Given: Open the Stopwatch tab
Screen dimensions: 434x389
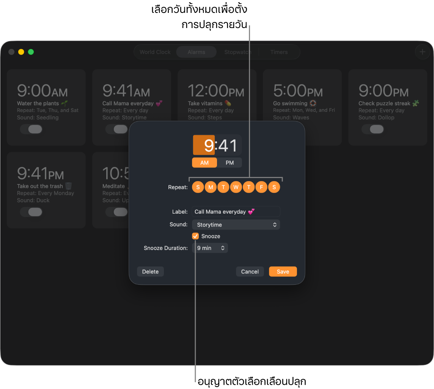Looking at the screenshot, I should click(237, 52).
